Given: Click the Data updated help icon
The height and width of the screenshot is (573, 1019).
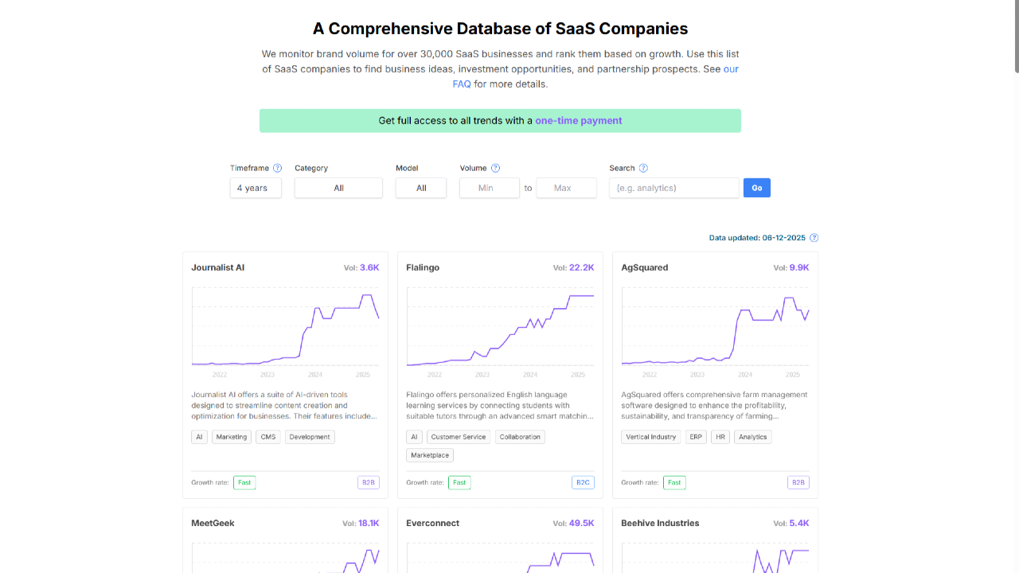Looking at the screenshot, I should coord(814,238).
